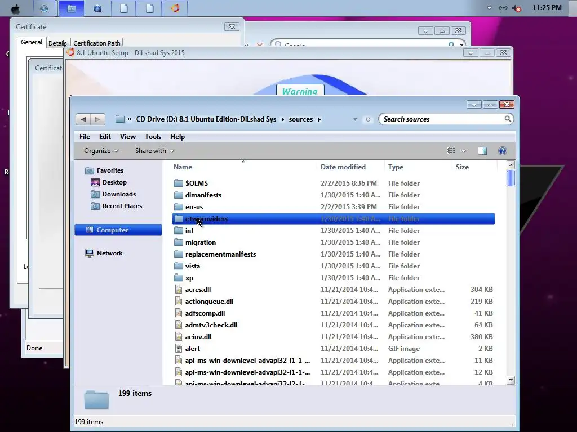Click the muted volume icon in tray
This screenshot has width=577, height=432.
coord(517,8)
